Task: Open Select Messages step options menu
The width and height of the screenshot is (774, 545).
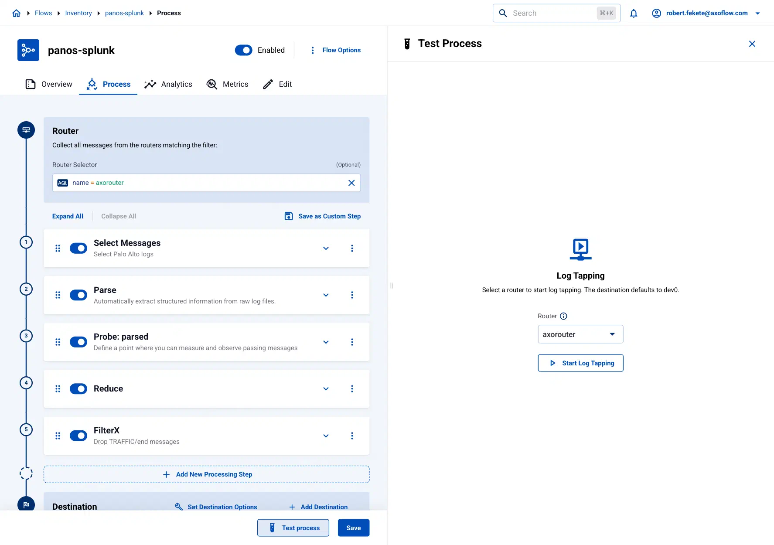Action: click(352, 248)
